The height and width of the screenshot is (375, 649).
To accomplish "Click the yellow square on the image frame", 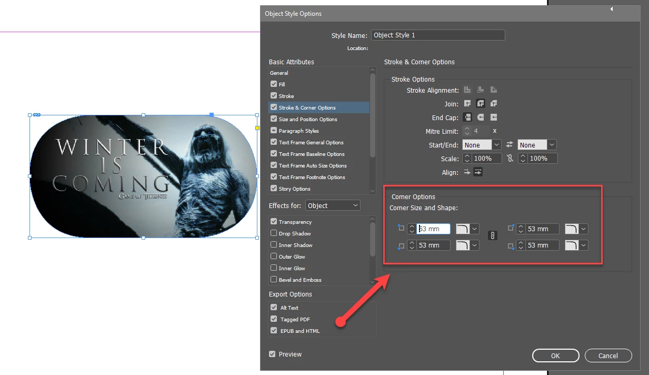I will click(257, 127).
